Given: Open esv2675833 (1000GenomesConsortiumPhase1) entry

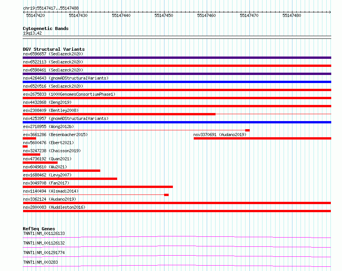Looking at the screenshot, I should (x=69, y=94).
